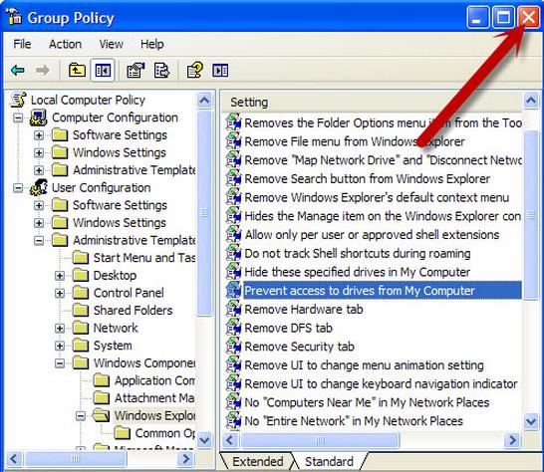Collapse Administrative Templates under User Configuration
Screen dimensions: 544x472
(x=39, y=240)
